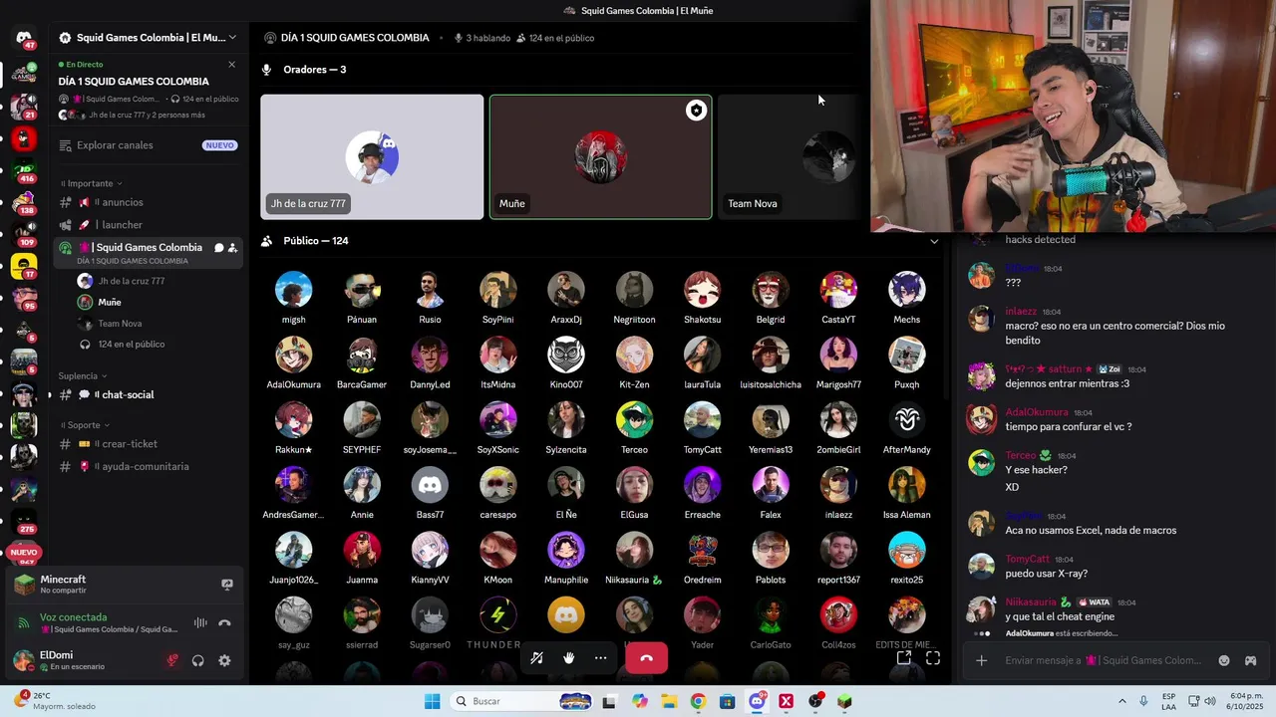Open voice noise suppression waveform icon
This screenshot has height=717, width=1276.
pos(200,622)
